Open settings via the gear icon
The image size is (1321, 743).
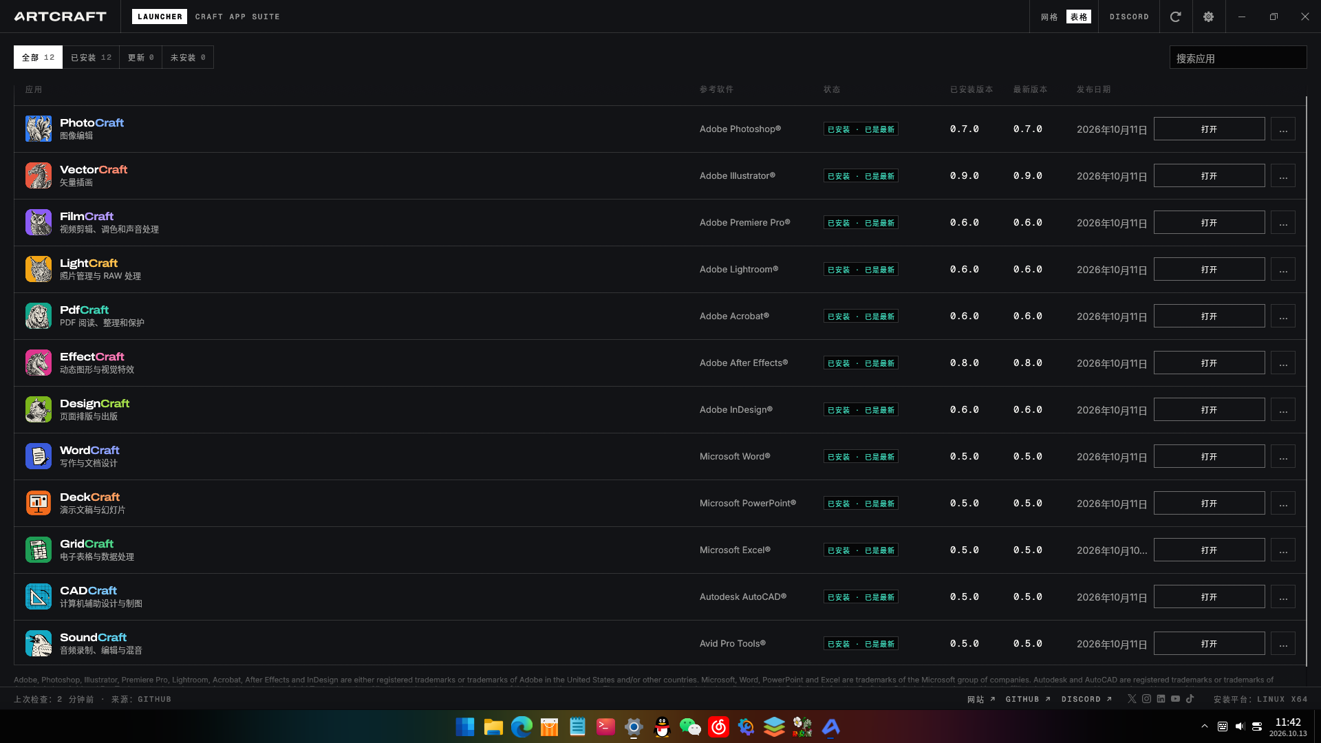[1209, 17]
